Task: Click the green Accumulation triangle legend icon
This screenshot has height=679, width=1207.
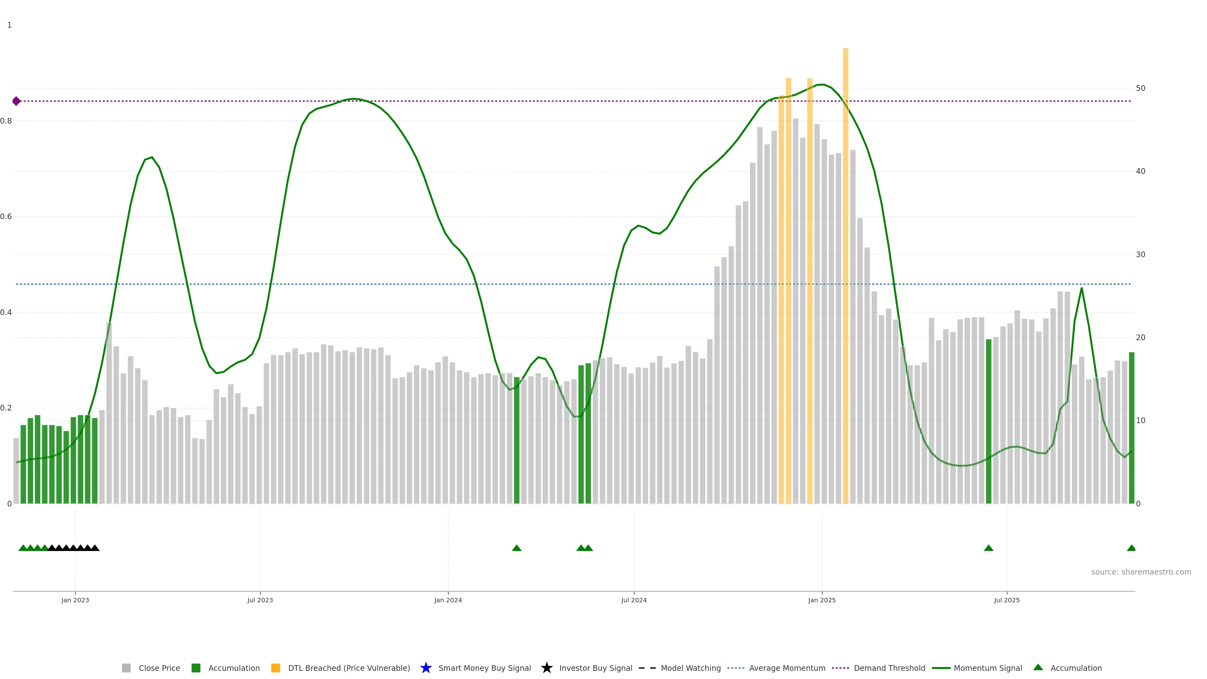Action: click(1038, 667)
